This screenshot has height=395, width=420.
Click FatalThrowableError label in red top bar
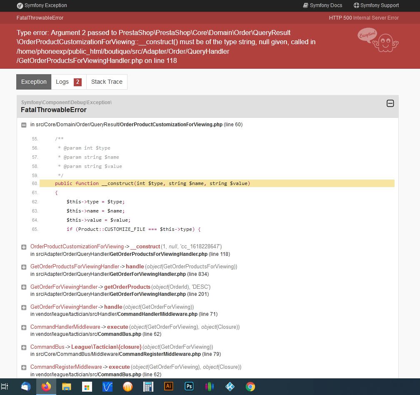[x=40, y=17]
